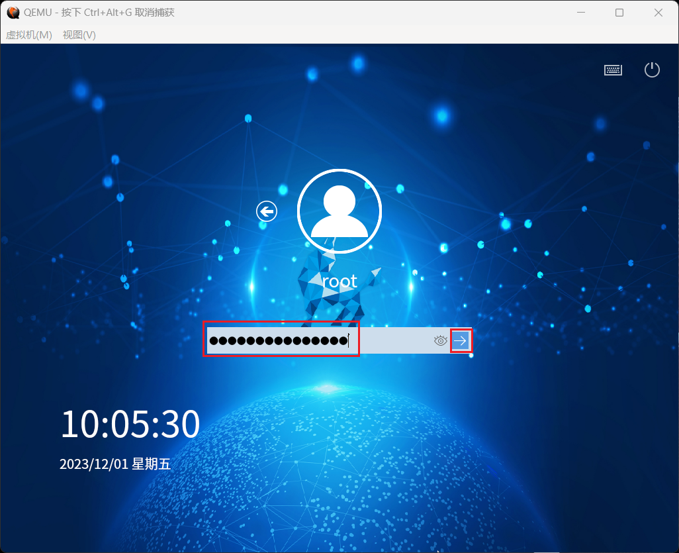679x553 pixels.
Task: Select the root user avatar
Action: 339,211
